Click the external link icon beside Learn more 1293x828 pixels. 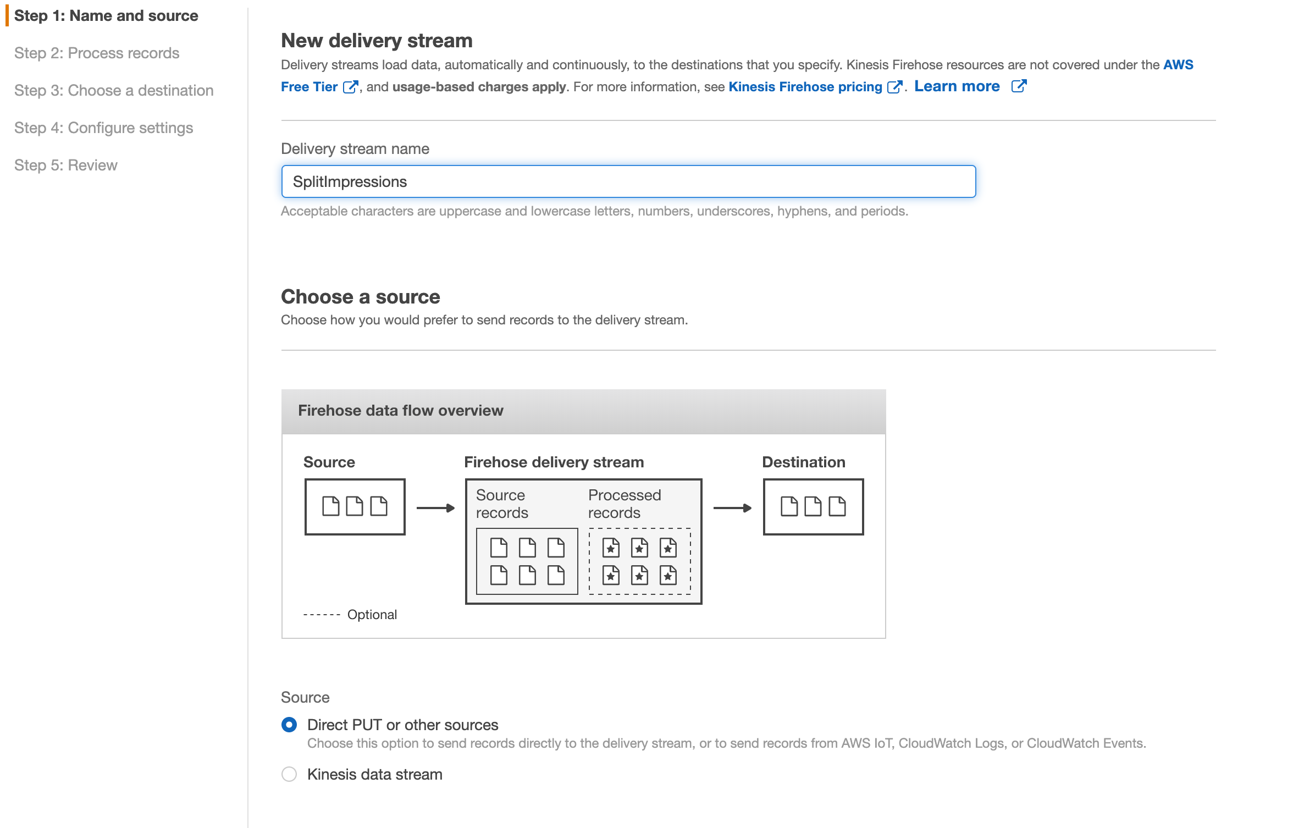[1019, 86]
